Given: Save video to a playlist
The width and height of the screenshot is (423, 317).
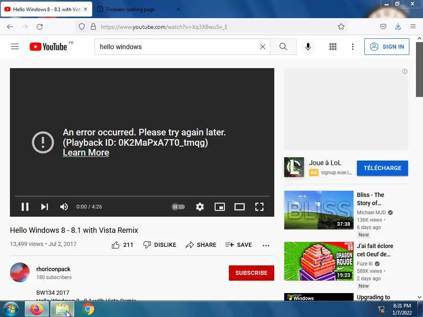Looking at the screenshot, I should tap(238, 245).
